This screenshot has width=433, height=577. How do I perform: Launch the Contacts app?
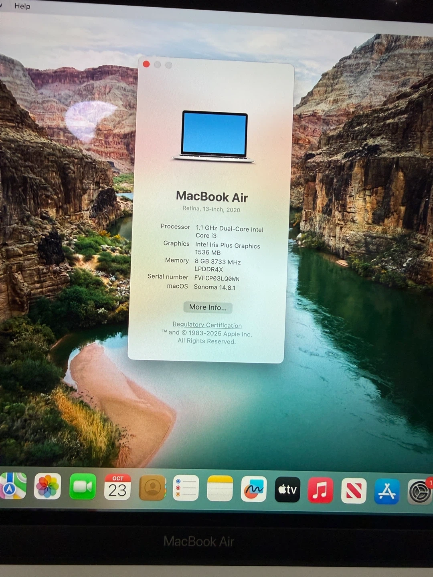(152, 488)
